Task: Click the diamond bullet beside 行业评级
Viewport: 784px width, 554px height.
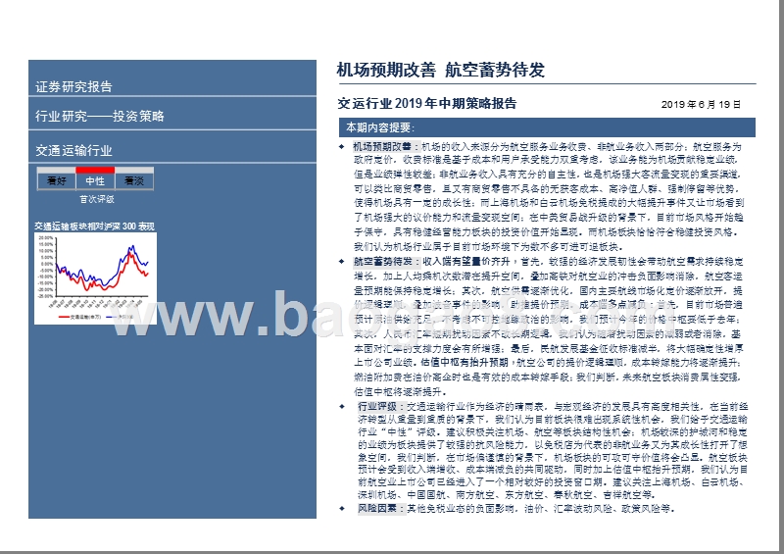Action: click(x=342, y=406)
